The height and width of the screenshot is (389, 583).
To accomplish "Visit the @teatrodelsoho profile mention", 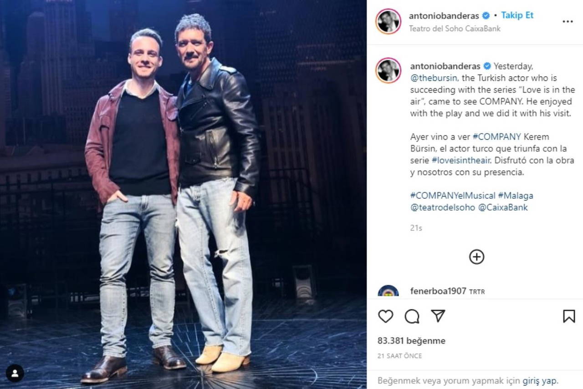I will (x=443, y=207).
